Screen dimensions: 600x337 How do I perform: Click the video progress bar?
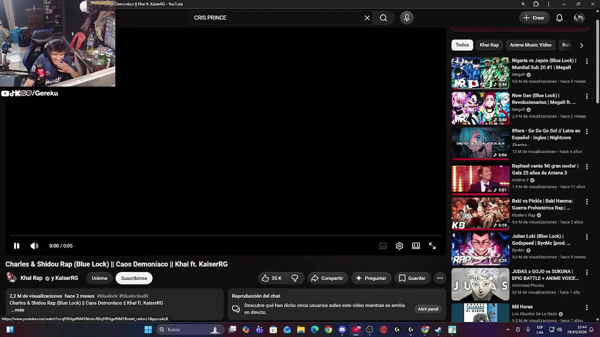pos(225,235)
